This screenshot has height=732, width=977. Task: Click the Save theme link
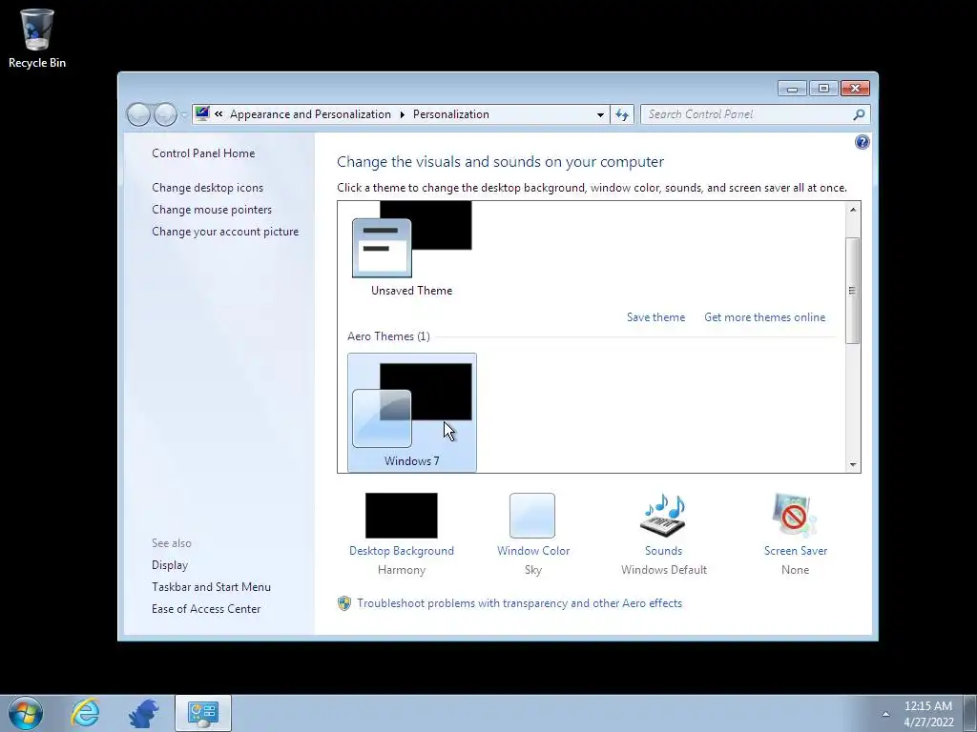point(655,316)
